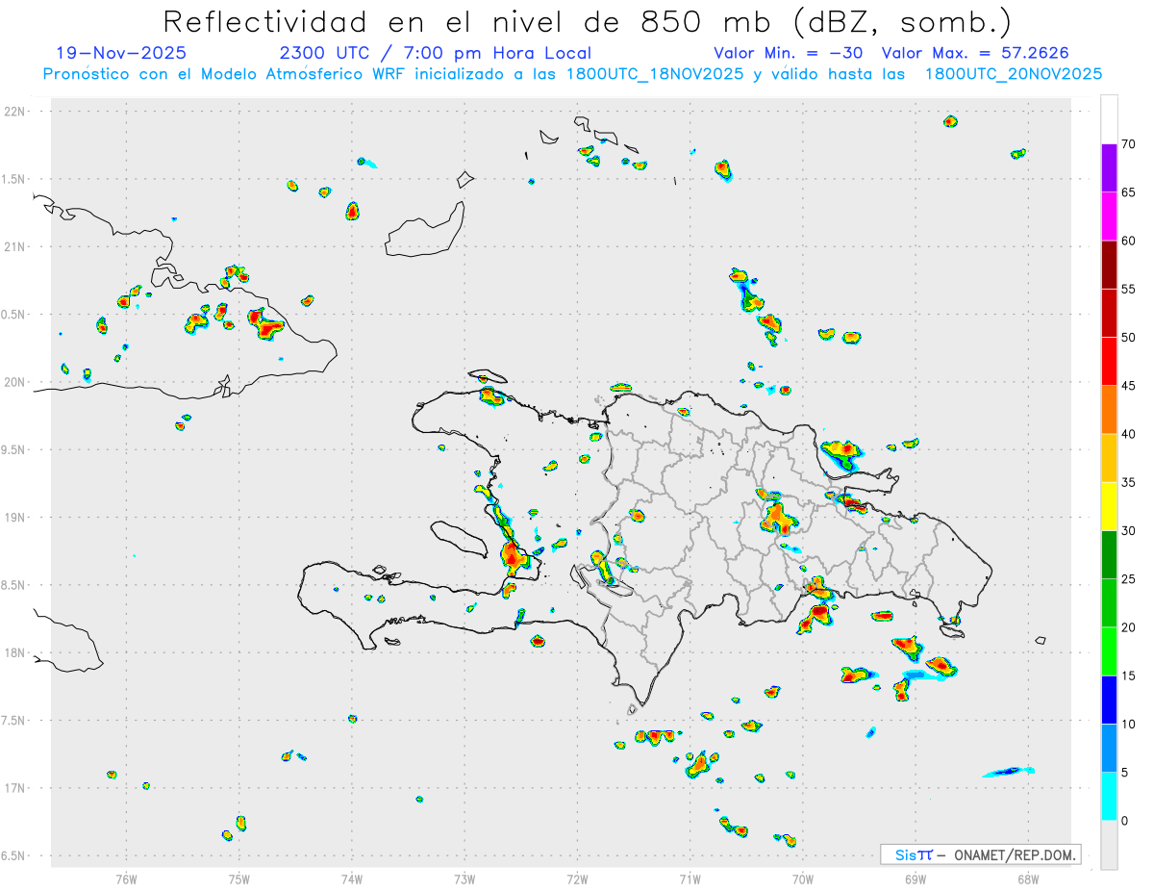Select the yellow 30-35 dBZ color bar segment
The image size is (1154, 892).
pyautogui.click(x=1109, y=506)
